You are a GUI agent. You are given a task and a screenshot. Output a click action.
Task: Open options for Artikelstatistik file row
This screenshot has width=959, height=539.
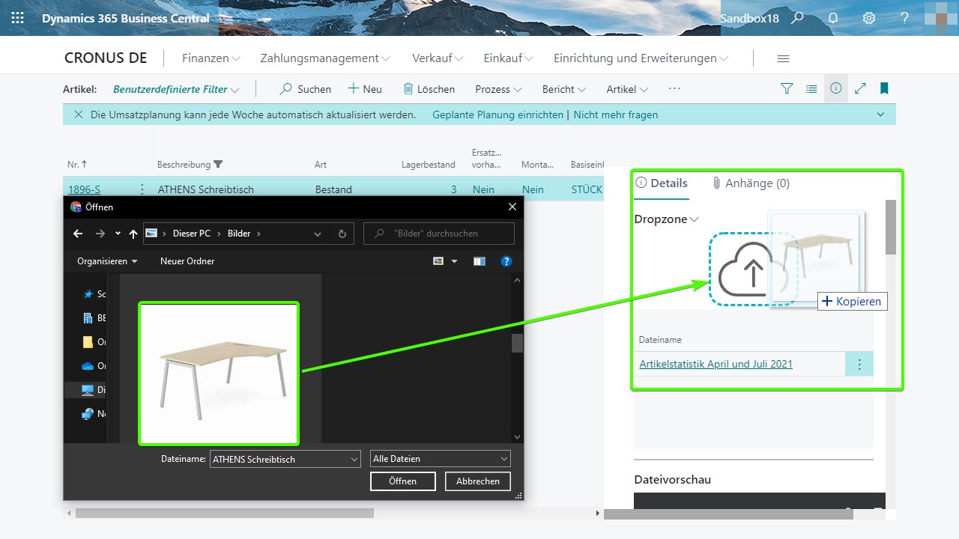(859, 364)
